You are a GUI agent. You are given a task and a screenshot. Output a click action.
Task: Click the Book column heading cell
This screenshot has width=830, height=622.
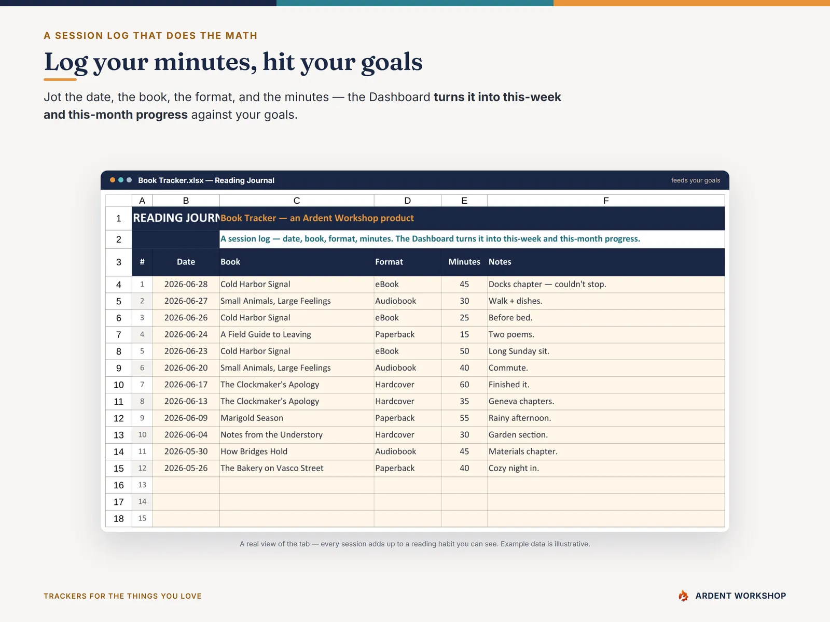[297, 262]
